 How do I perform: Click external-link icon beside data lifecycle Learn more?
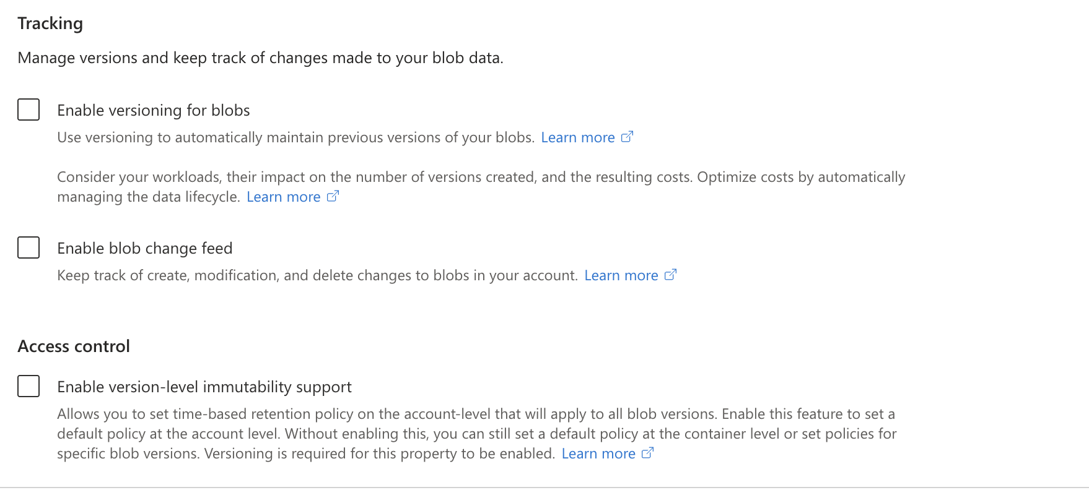333,196
